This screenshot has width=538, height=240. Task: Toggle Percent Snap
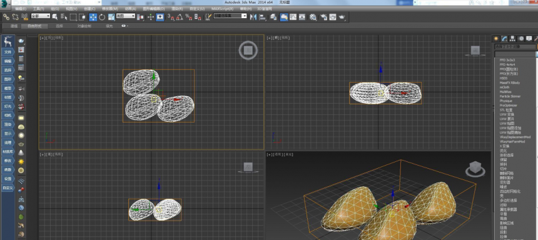tap(188, 17)
